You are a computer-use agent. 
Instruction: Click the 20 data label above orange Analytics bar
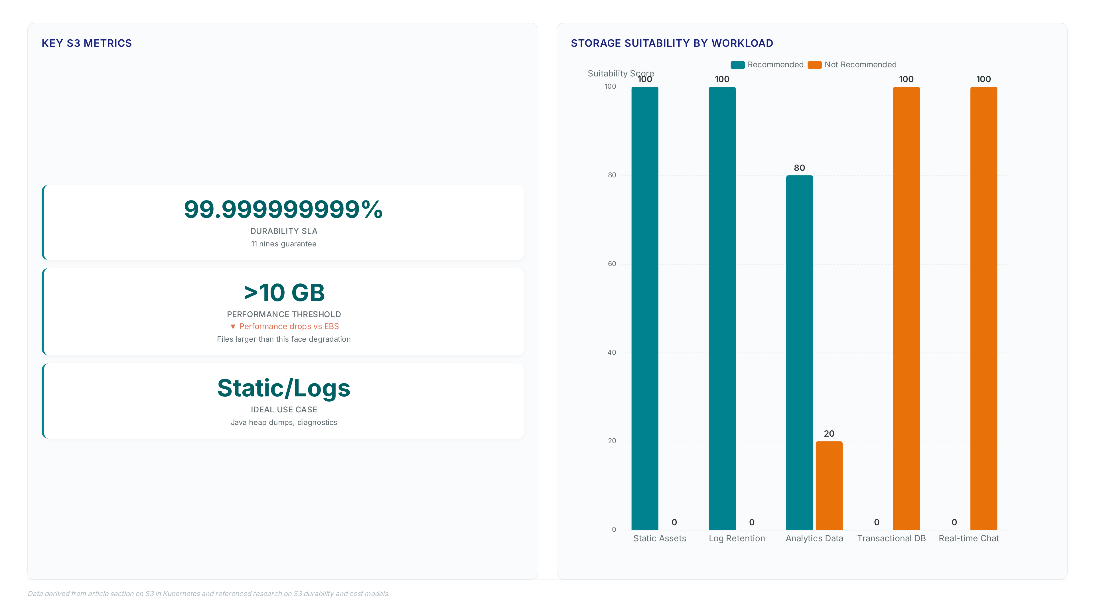(829, 433)
